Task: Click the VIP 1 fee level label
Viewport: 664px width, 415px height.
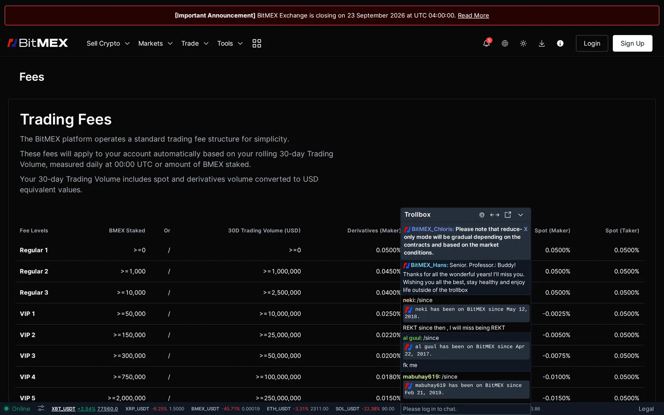Action: click(x=28, y=314)
